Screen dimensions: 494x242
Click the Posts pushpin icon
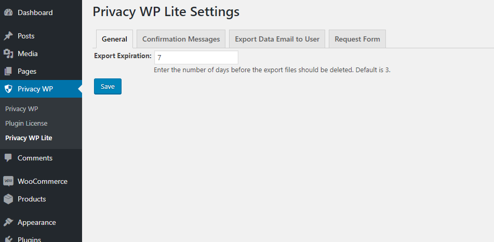point(8,36)
